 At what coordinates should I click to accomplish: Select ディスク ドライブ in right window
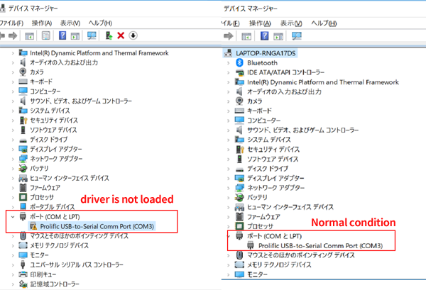(268, 169)
